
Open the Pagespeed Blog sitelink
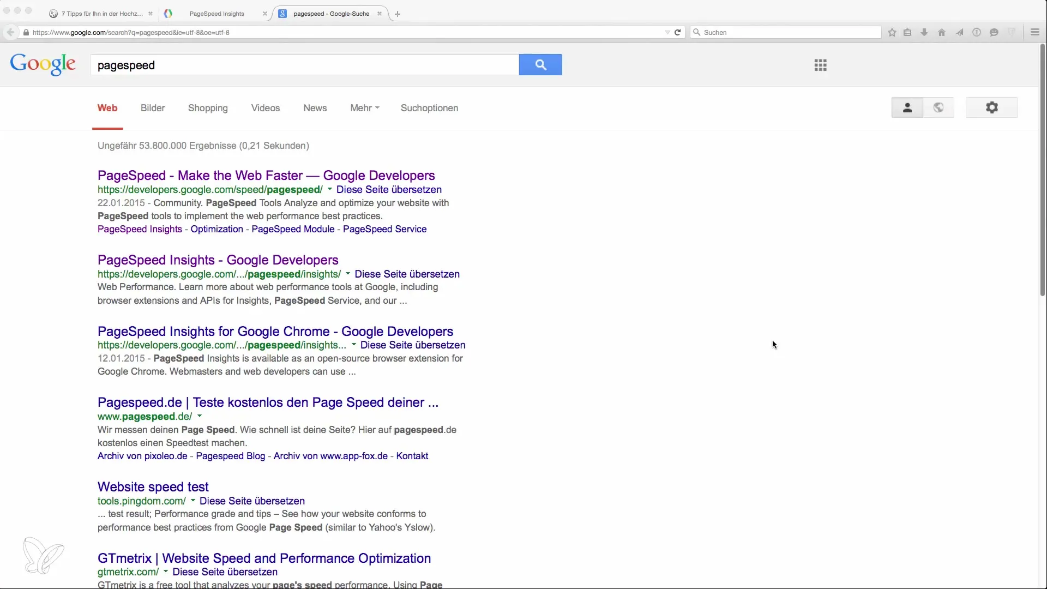click(230, 456)
